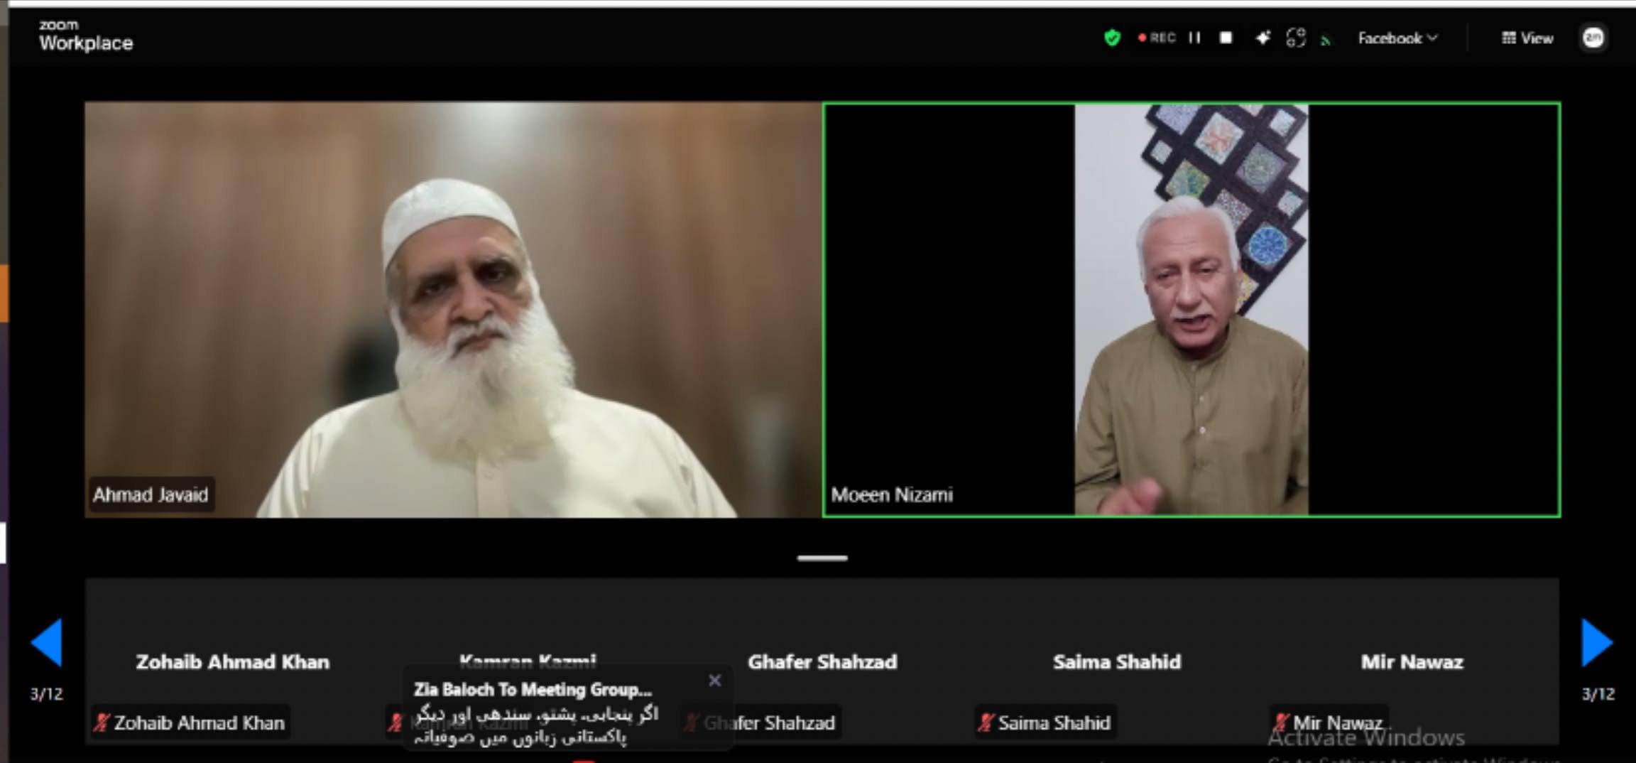Viewport: 1636px width, 763px height.
Task: Click the Mir Nawaz name tag
Action: [1329, 723]
